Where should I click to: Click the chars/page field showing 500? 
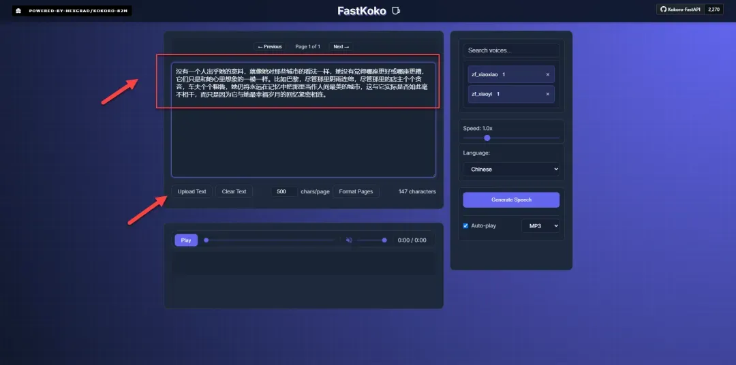[x=284, y=191]
